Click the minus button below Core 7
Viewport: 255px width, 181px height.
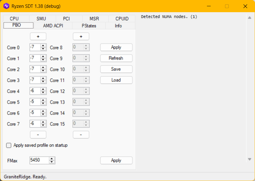pos(38,135)
